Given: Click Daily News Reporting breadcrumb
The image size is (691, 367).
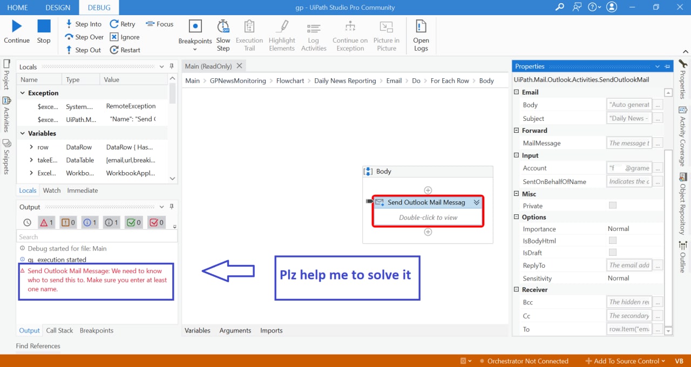Looking at the screenshot, I should tap(345, 80).
